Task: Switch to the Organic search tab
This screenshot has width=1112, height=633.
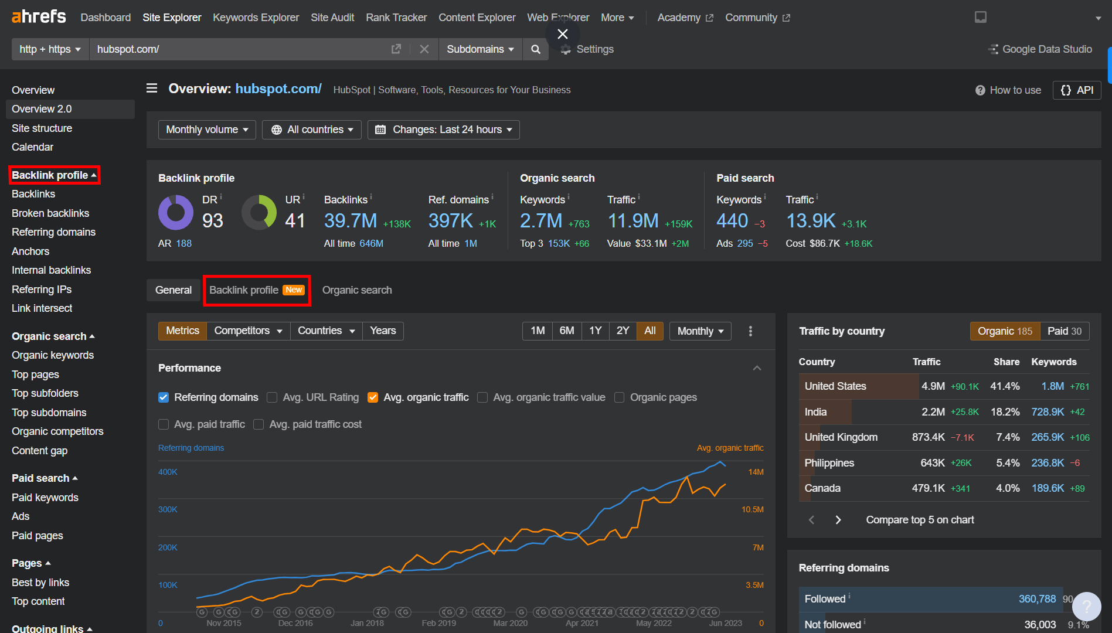Action: [x=356, y=290]
